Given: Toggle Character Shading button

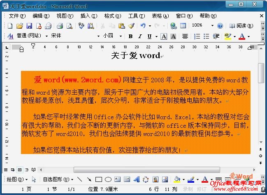Looking at the screenshot, I should tap(173, 36).
